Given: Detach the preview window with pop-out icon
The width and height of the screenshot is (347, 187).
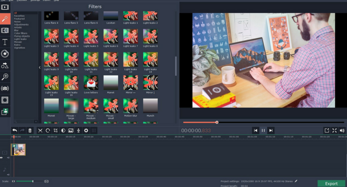Looking at the screenshot, I should [x=327, y=130].
